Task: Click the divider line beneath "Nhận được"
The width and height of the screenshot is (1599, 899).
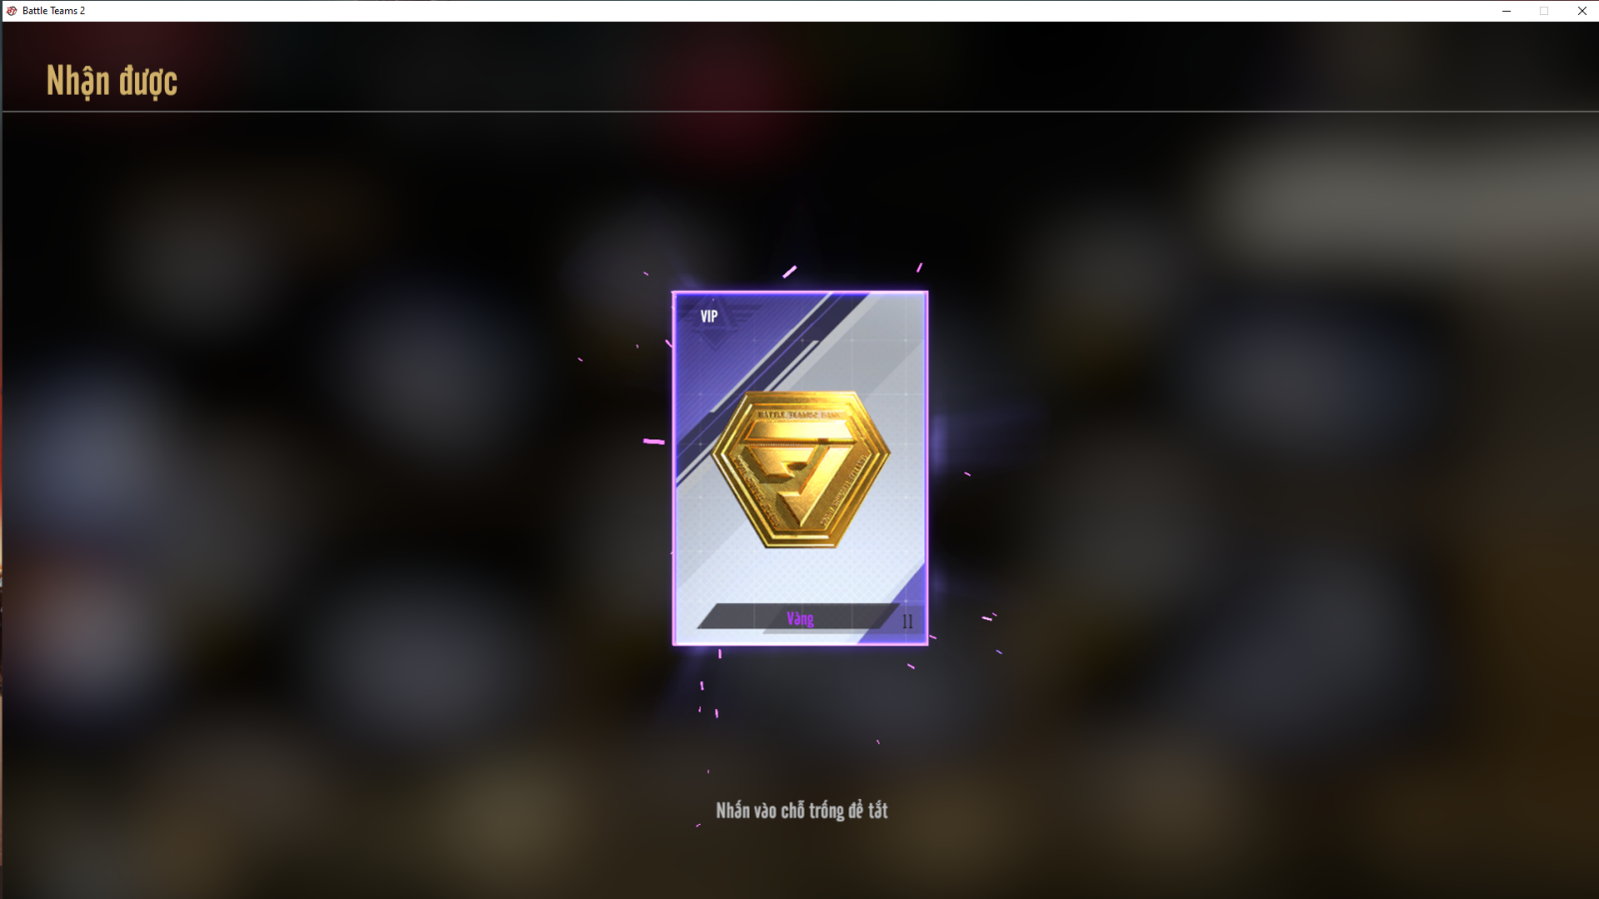Action: click(x=799, y=111)
